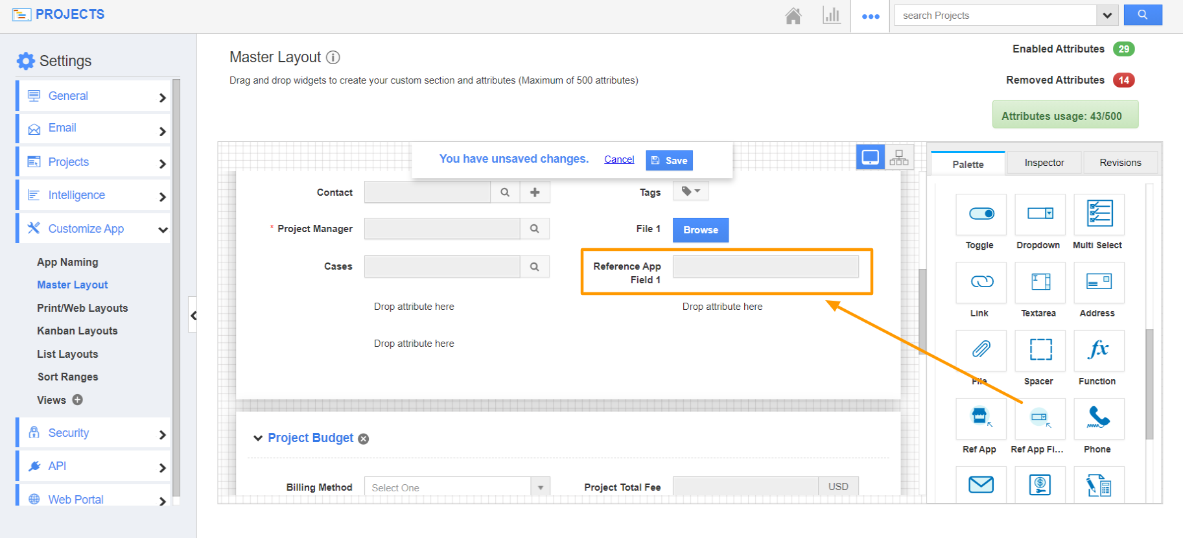1183x538 pixels.
Task: Click the Browse file button
Action: click(x=701, y=230)
